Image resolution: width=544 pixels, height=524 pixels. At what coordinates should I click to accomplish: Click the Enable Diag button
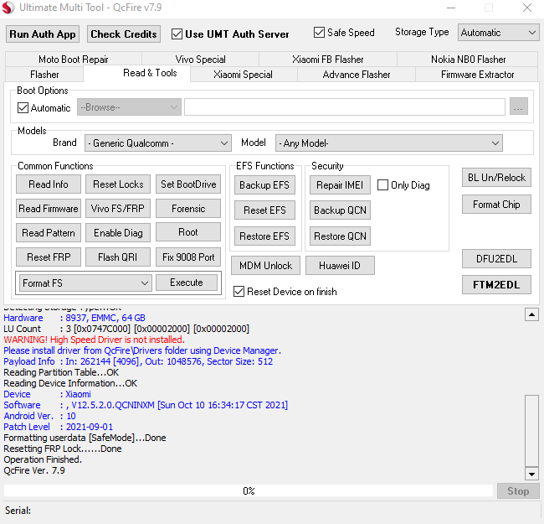[118, 232]
